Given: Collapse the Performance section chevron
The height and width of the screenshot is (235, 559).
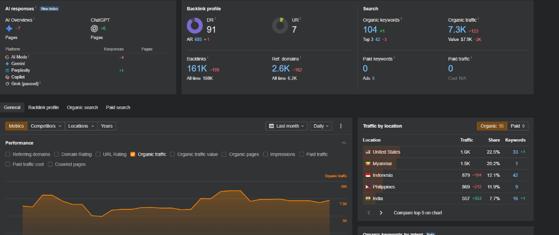Looking at the screenshot, I should click(344, 143).
